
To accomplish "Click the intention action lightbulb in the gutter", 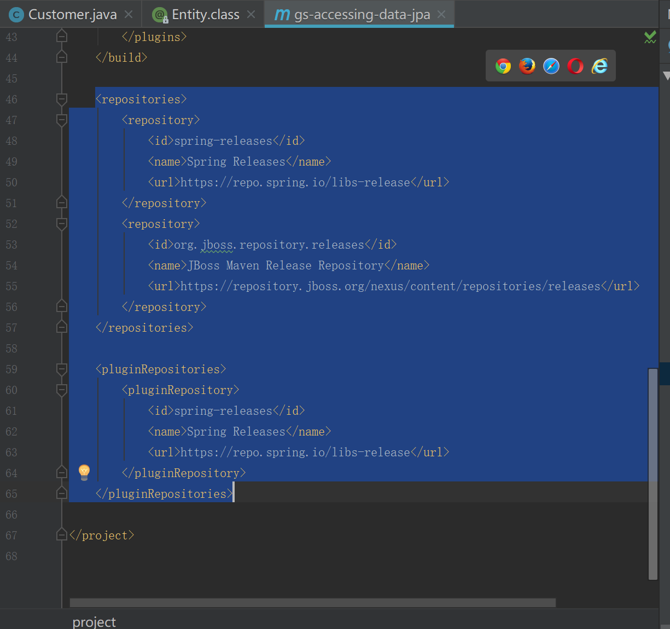I will click(x=84, y=472).
